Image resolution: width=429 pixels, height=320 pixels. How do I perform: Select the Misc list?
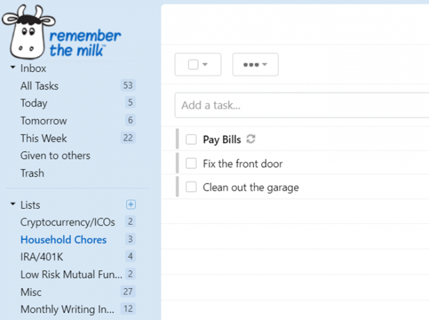[x=31, y=292]
